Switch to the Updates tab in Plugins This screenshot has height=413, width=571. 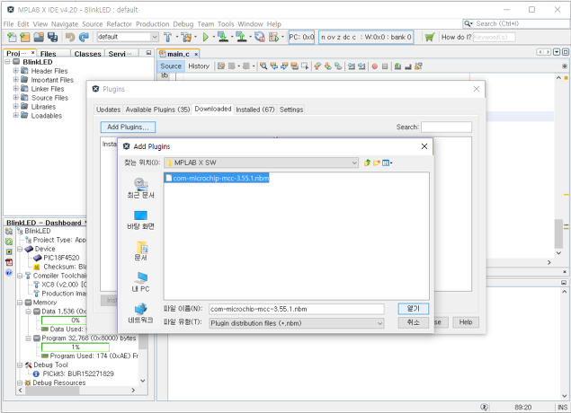108,110
